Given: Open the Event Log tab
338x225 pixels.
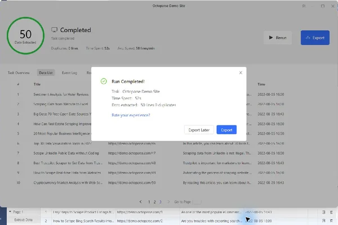Looking at the screenshot, I should coord(69,73).
